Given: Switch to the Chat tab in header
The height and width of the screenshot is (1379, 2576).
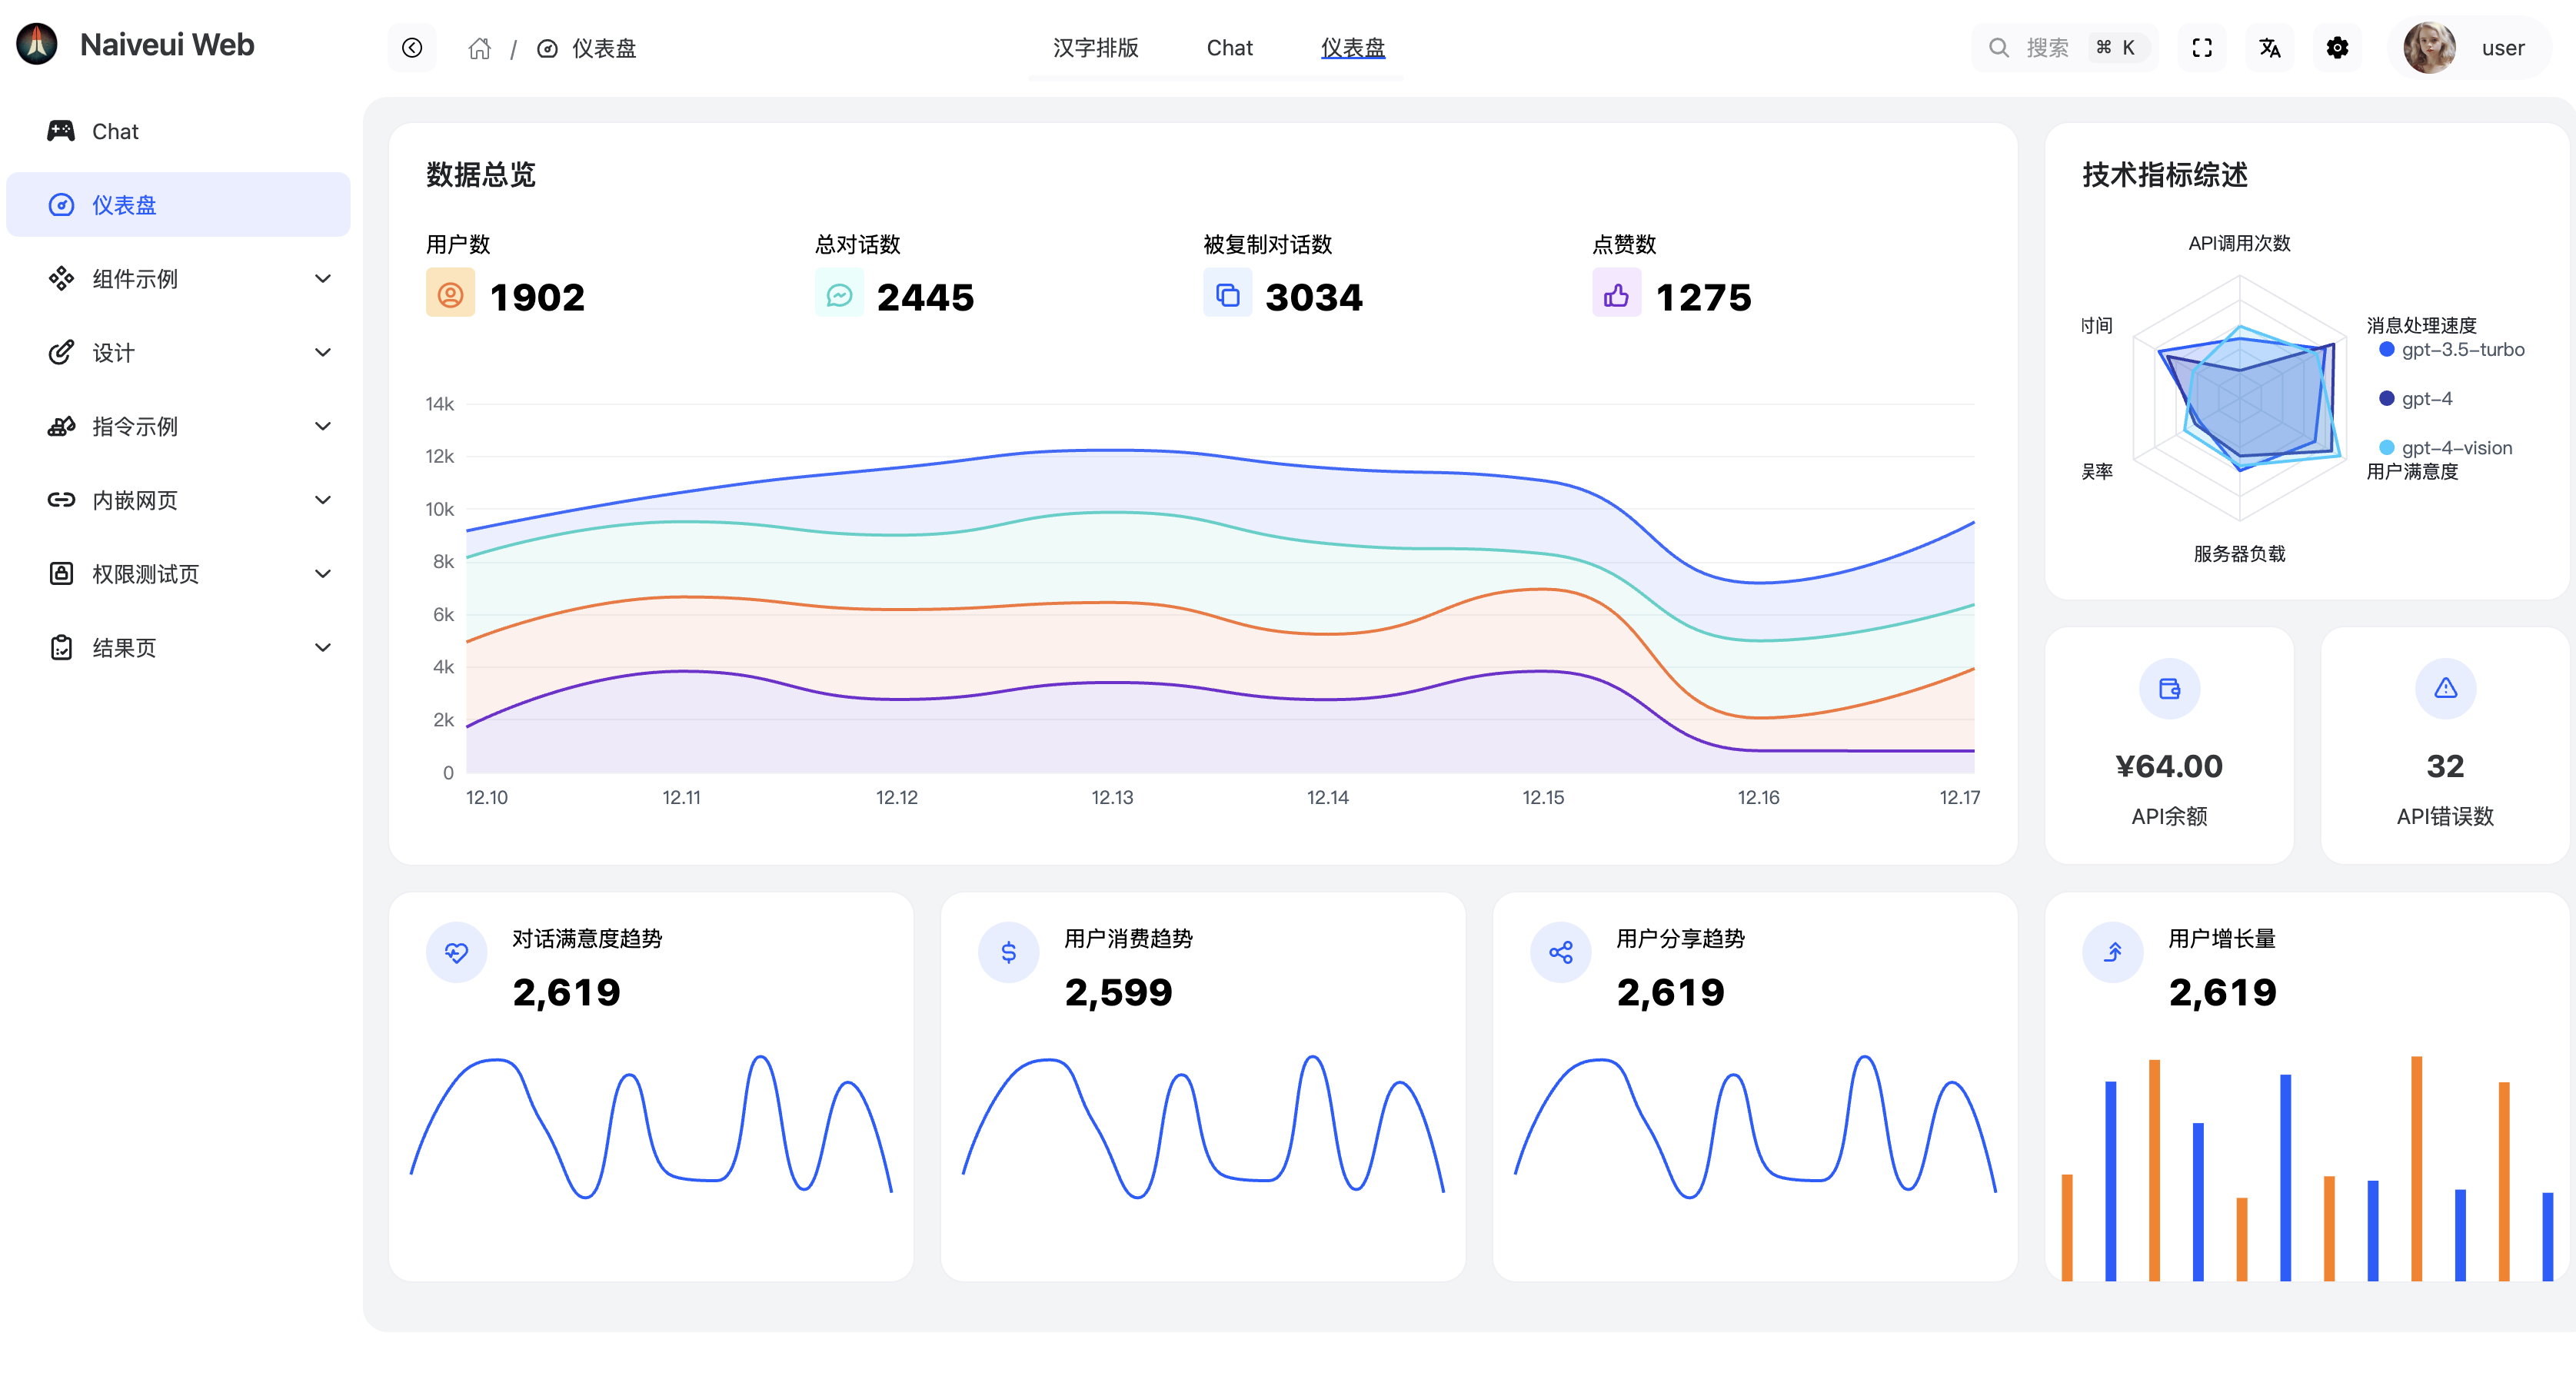Looking at the screenshot, I should [x=1229, y=48].
